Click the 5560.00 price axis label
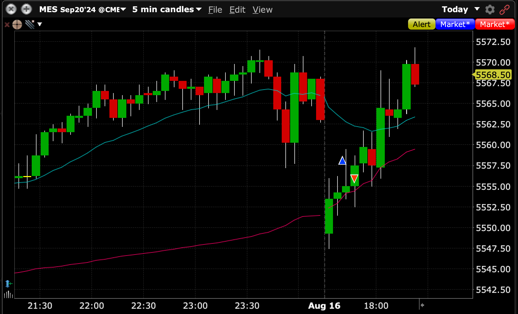This screenshot has width=518, height=314. 493,145
